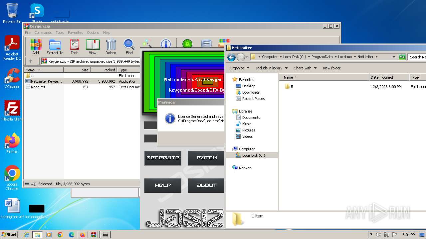This screenshot has height=239, width=426.
Task: Click ABOUT button in keygen
Action: [206, 186]
